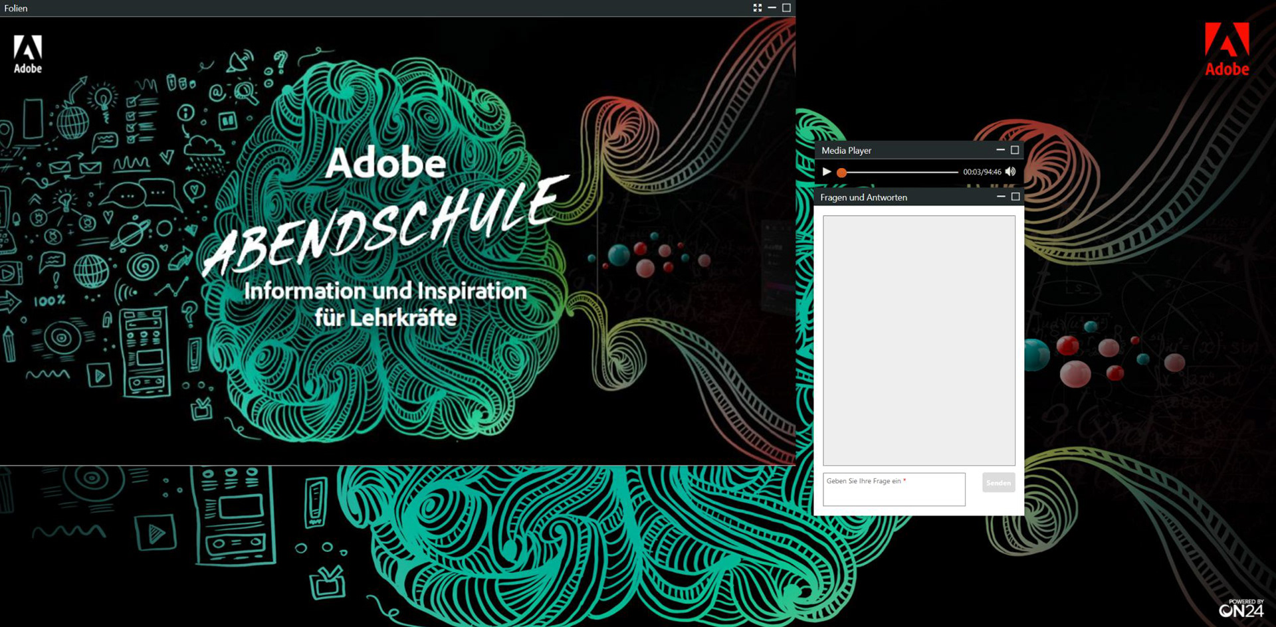Screen dimensions: 1276x627
Task: Click the Adobe Abendschule slide image
Action: pyautogui.click(x=397, y=240)
